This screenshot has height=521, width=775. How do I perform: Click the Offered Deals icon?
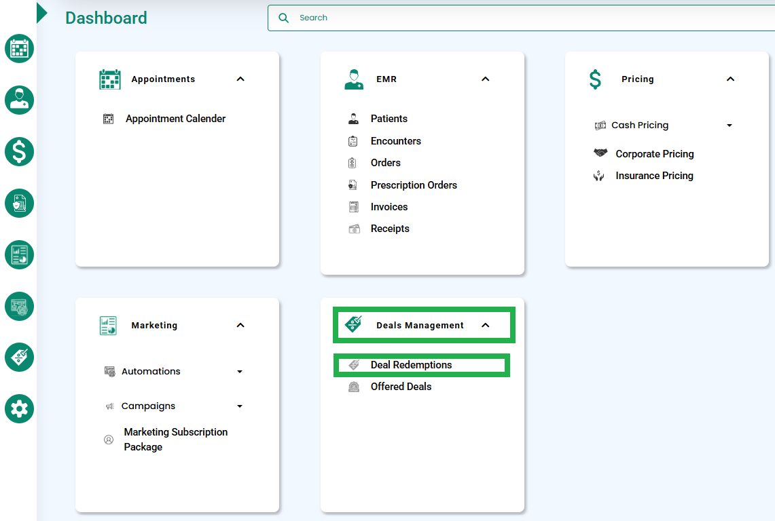pos(354,387)
